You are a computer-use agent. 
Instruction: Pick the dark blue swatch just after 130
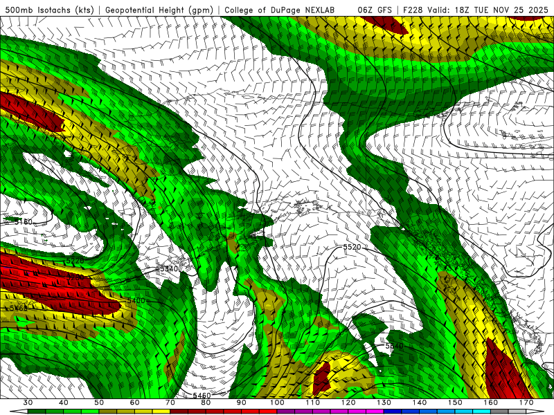pyautogui.click(x=393, y=412)
